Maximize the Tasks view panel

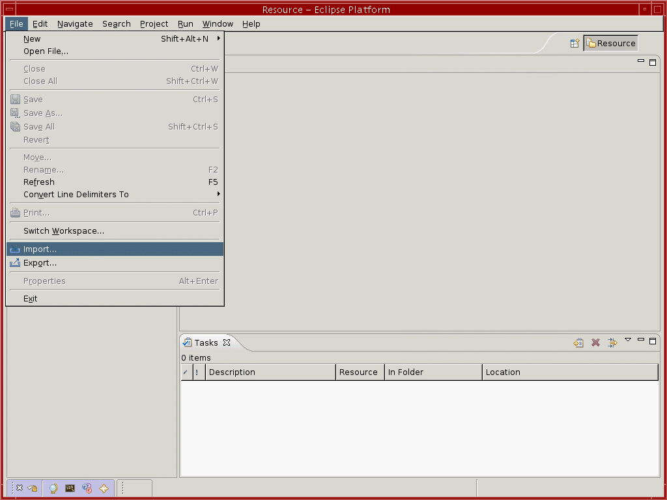pos(652,340)
